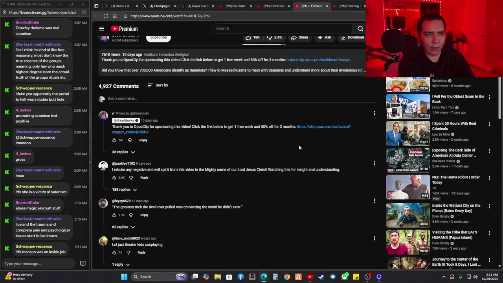Open the Heat advisory weather widget
The height and width of the screenshot is (283, 503).
(19, 277)
